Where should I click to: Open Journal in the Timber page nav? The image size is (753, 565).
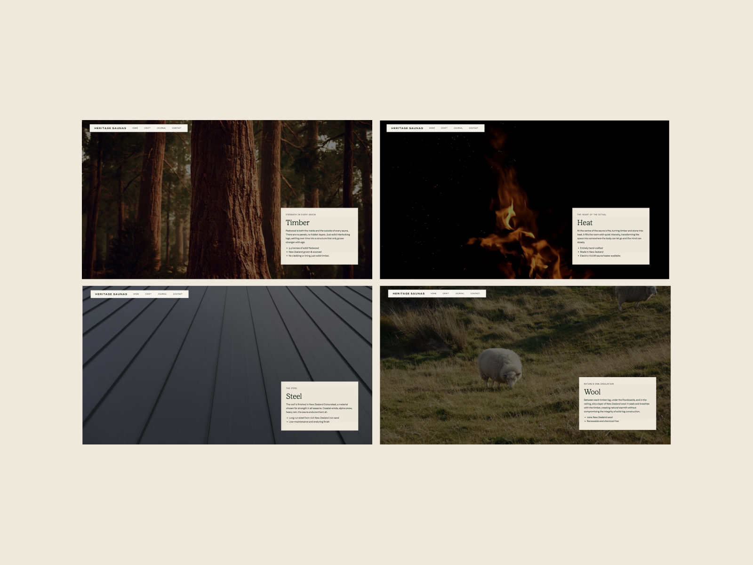click(161, 128)
